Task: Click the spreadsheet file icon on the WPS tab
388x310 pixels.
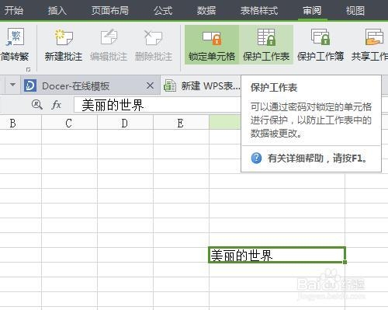Action: pyautogui.click(x=170, y=85)
